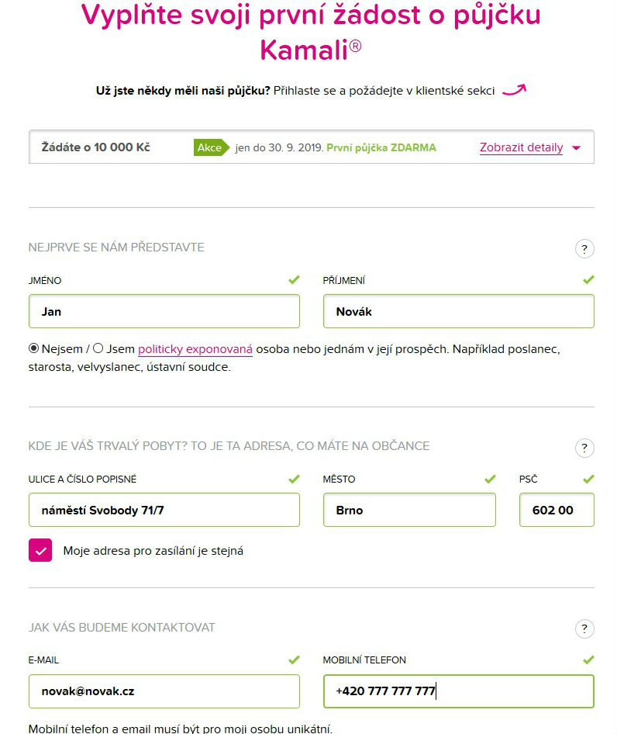
Task: Uncheck Moje adresa pro zasílání je stejná
Action: pos(40,550)
